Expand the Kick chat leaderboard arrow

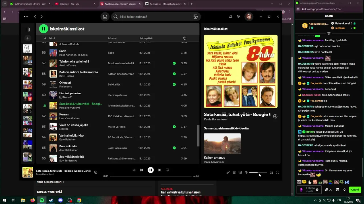(x=329, y=33)
